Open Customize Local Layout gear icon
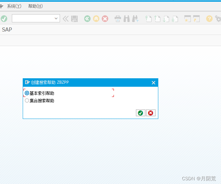The height and width of the screenshot is (184, 221). coord(218,19)
